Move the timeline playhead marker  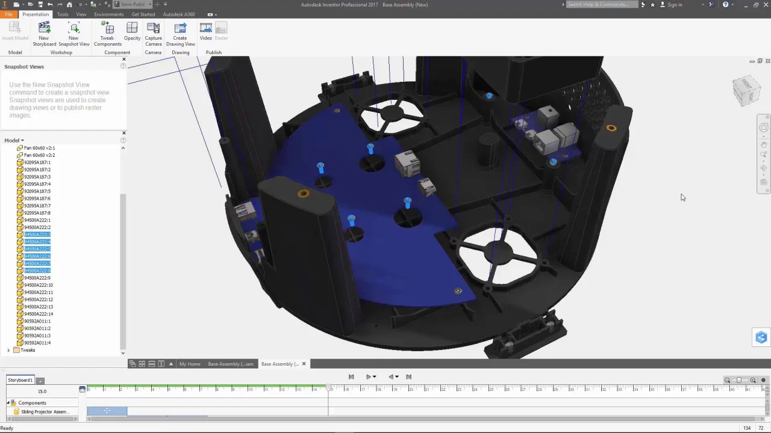[329, 388]
